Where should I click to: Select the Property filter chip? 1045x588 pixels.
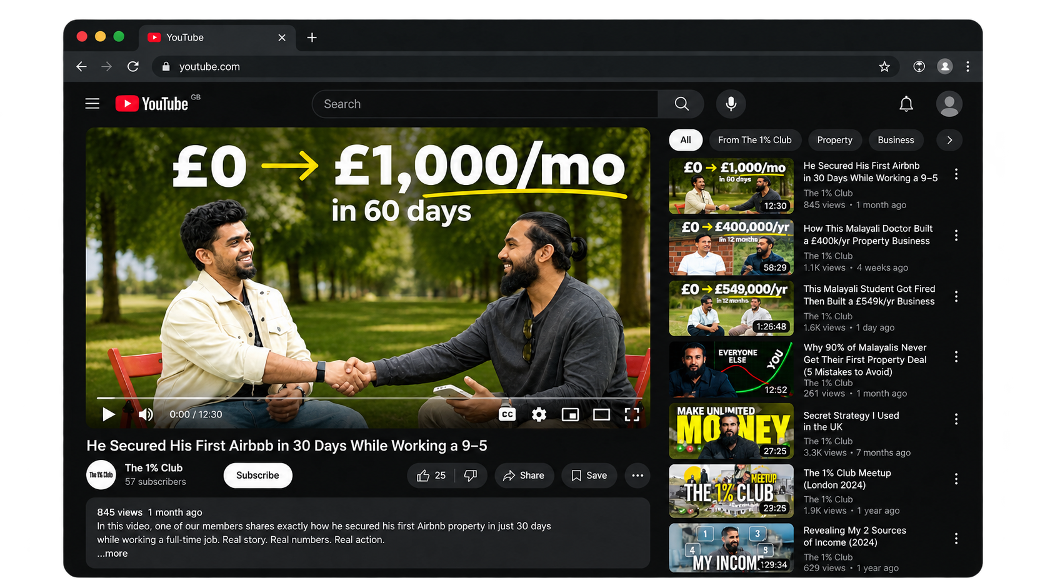pyautogui.click(x=834, y=140)
